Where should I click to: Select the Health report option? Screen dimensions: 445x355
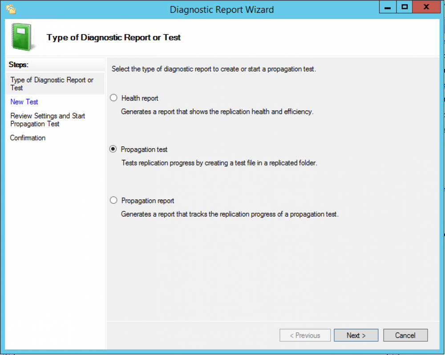coord(113,98)
